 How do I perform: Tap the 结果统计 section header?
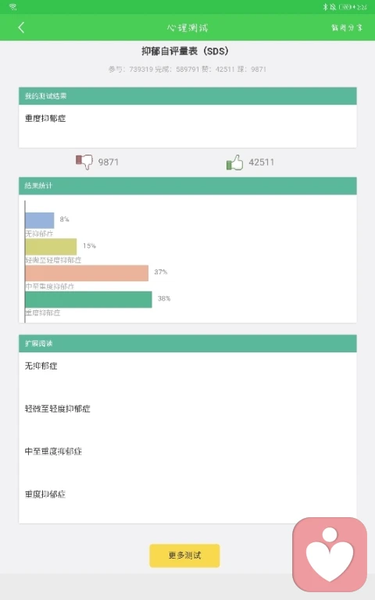tap(187, 186)
